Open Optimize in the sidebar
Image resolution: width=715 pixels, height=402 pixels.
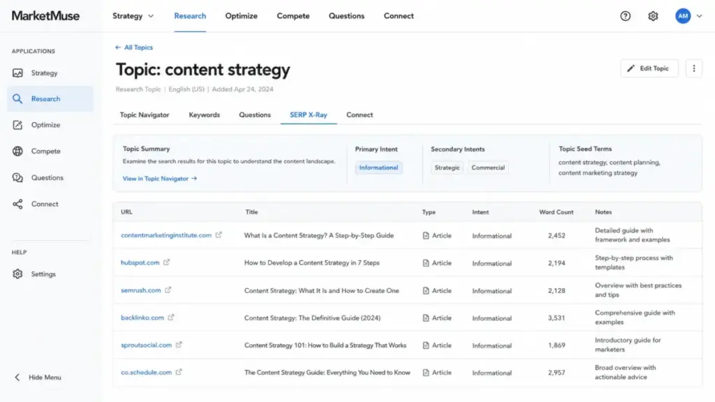(x=50, y=125)
